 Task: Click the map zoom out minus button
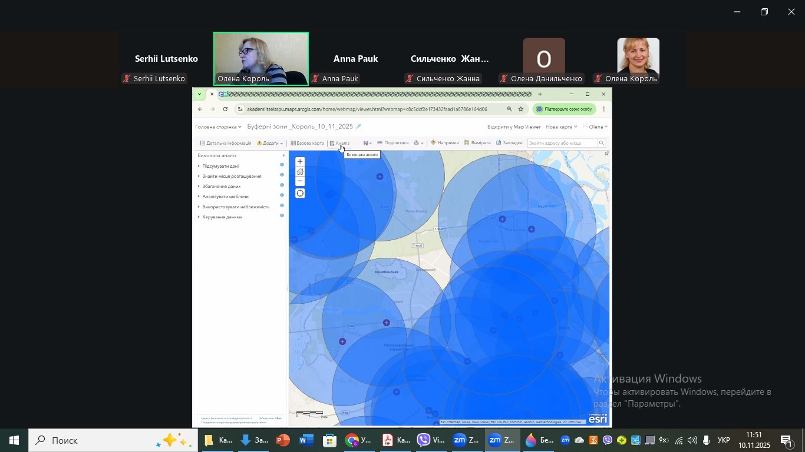point(300,181)
